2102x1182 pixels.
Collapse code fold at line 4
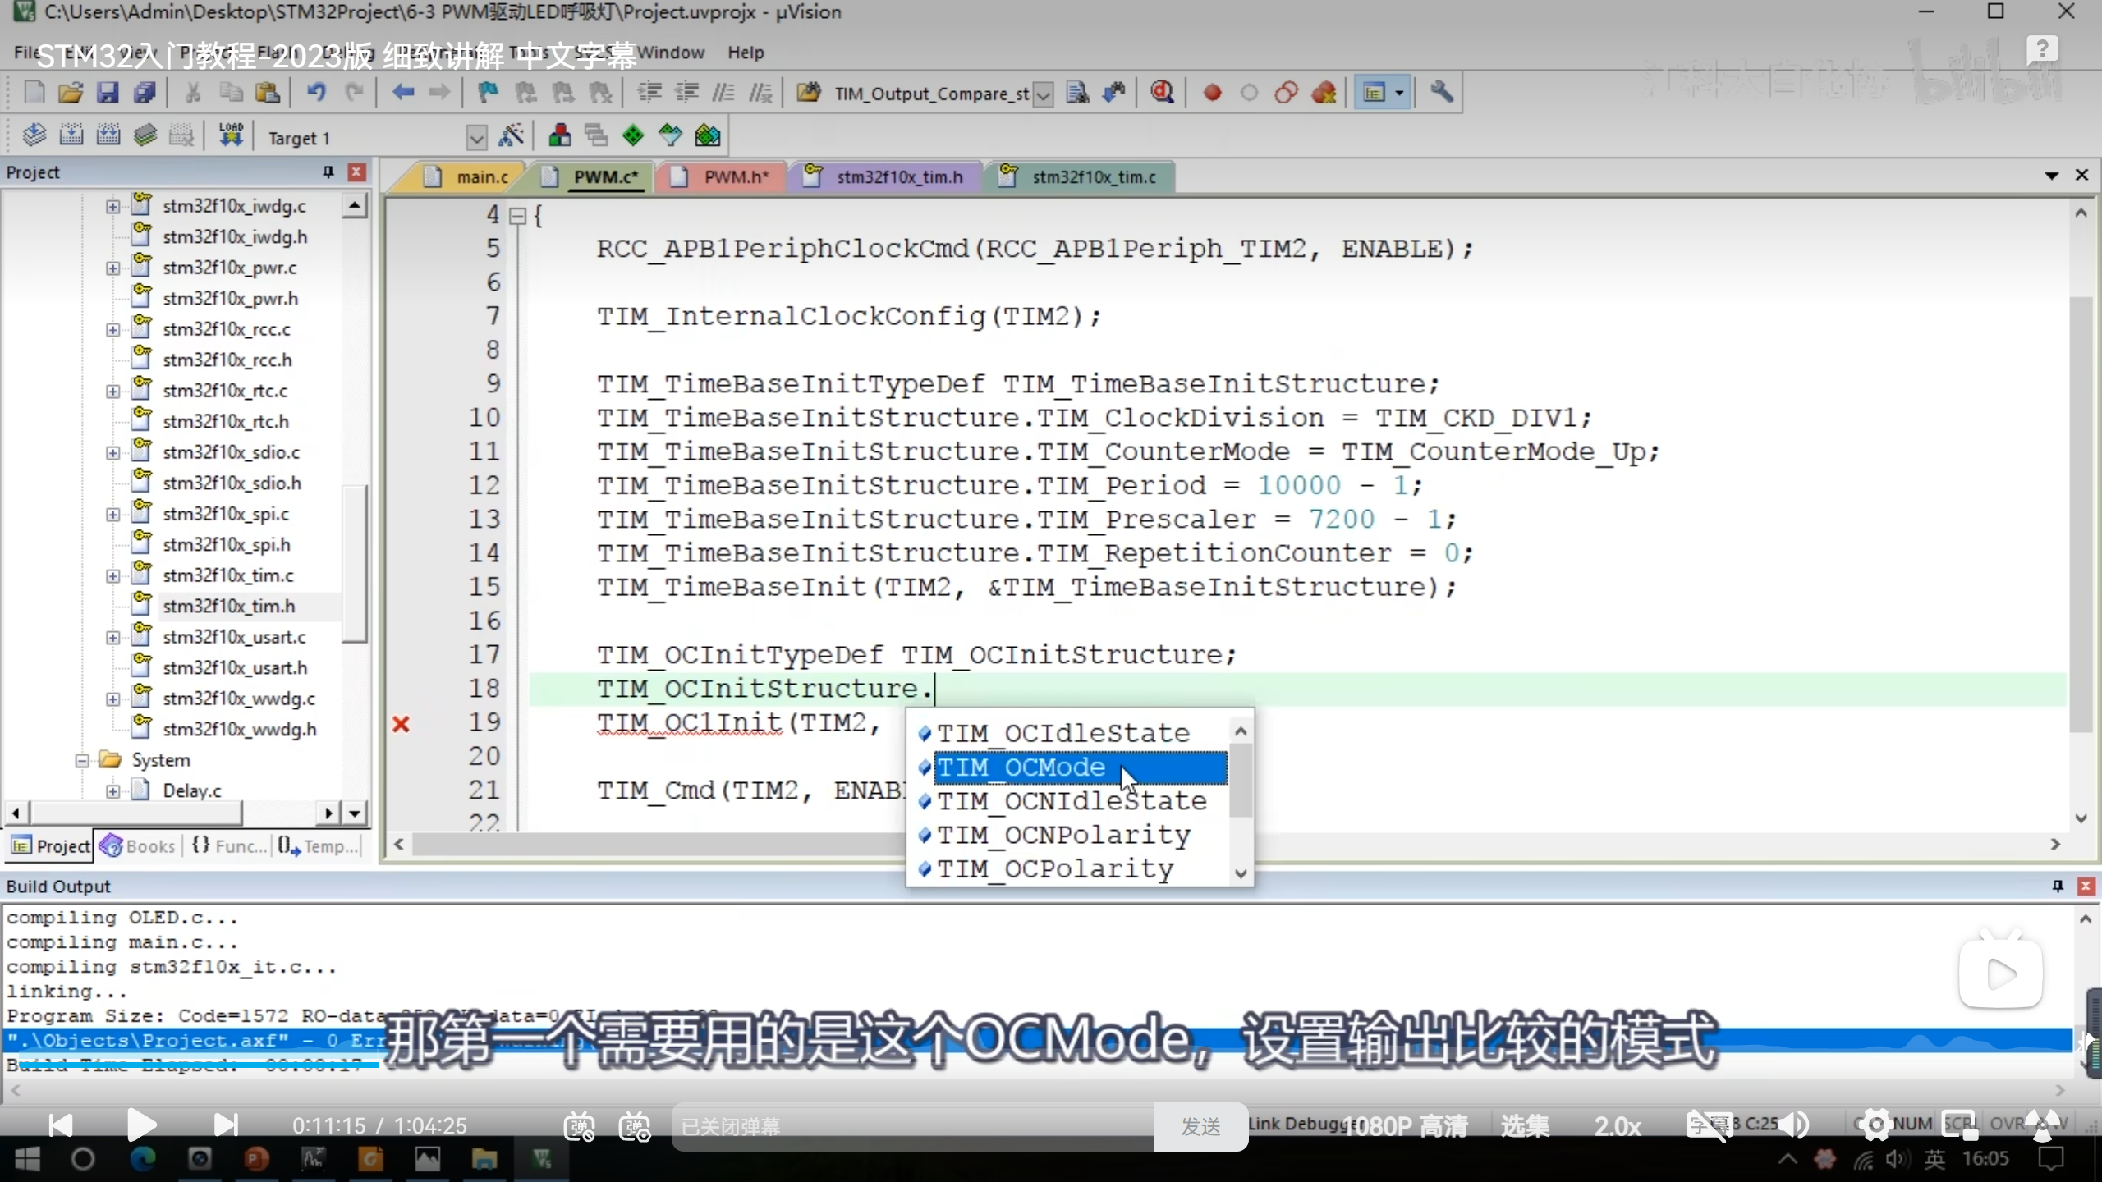(517, 216)
